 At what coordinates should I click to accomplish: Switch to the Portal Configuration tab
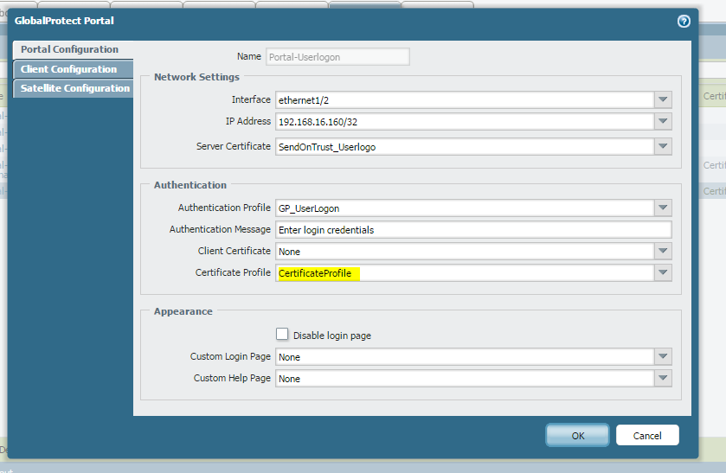69,49
